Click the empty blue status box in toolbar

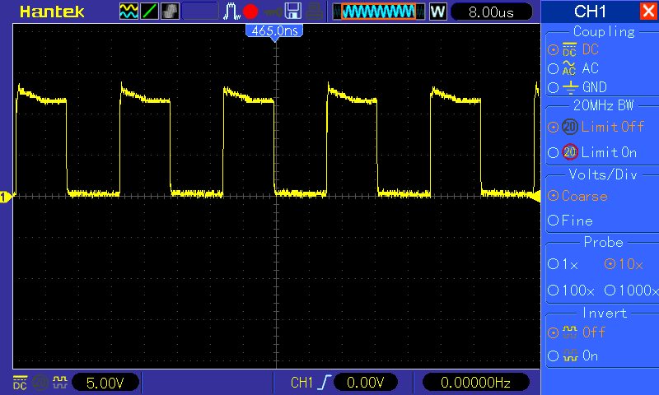pos(200,12)
